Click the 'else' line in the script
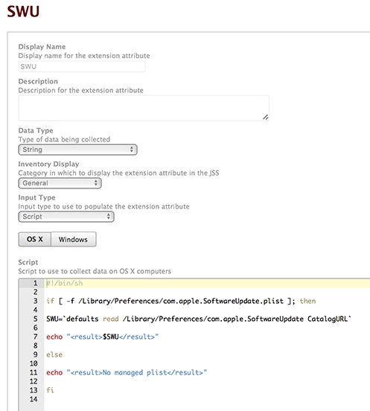This screenshot has height=411, width=370. coord(54,354)
